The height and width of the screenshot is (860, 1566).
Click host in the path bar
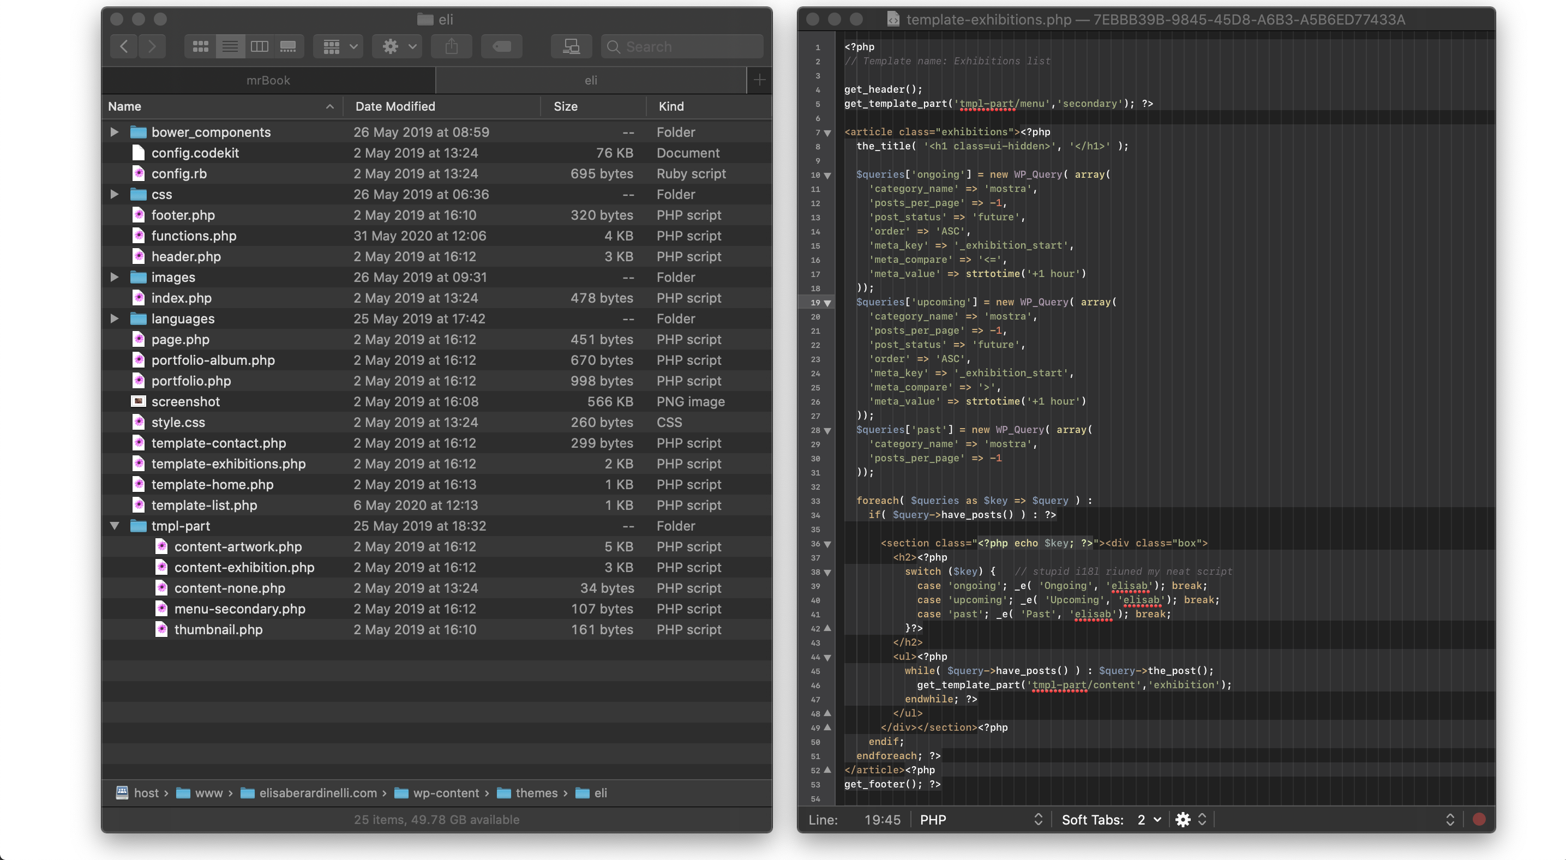tap(138, 792)
